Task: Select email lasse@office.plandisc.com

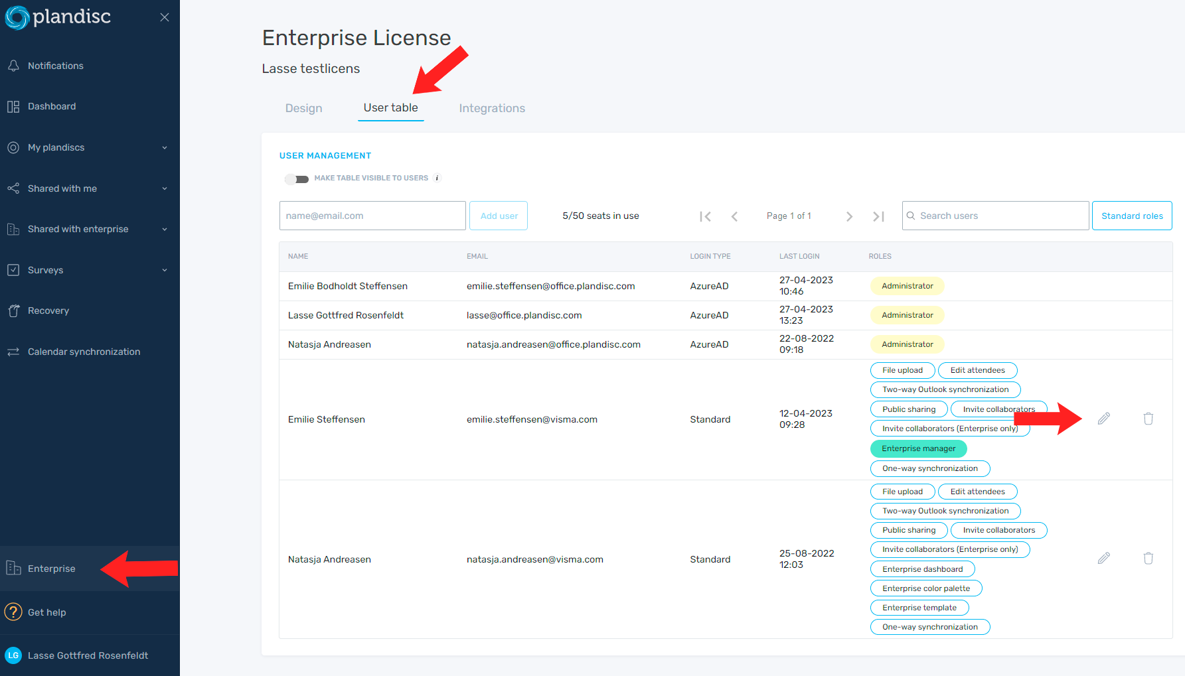Action: coord(524,315)
